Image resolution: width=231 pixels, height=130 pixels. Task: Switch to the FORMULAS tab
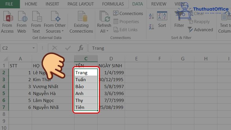pos(113,4)
